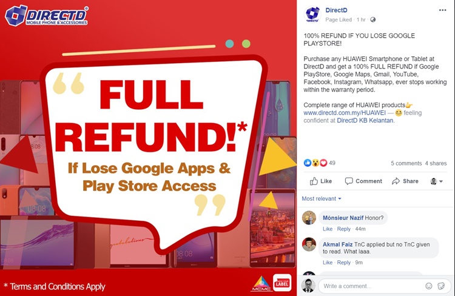Open the DirectD KB Kelantan location link
Image resolution: width=455 pixels, height=296 pixels.
click(365, 121)
